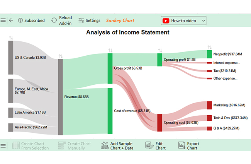Click the Analysis of Income Statement chart title
Screen dimensions: 251x164
coord(127,32)
